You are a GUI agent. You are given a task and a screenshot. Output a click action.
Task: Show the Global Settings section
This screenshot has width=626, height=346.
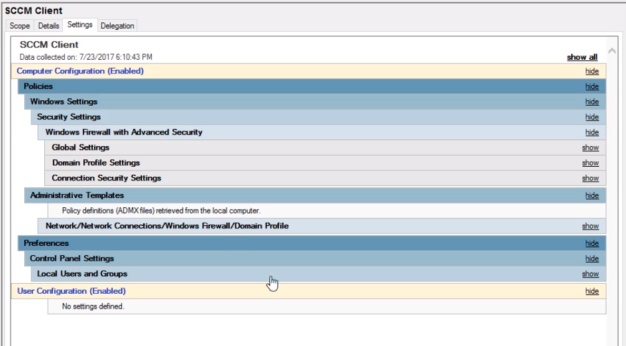tap(591, 147)
